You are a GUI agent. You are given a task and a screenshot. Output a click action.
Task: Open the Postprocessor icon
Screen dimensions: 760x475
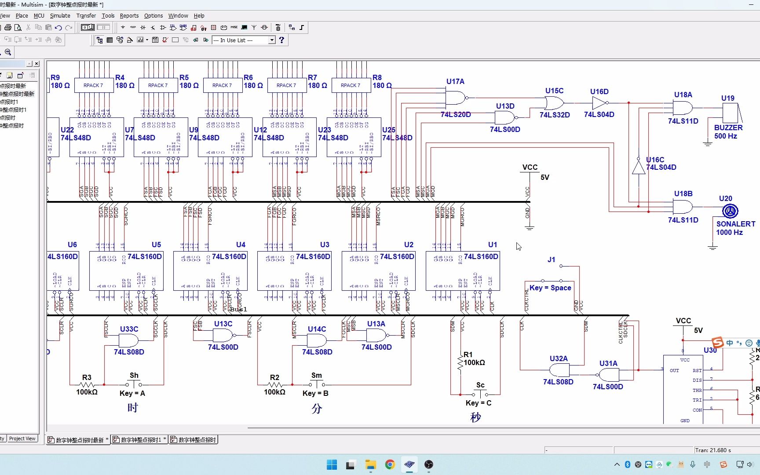[x=155, y=40]
